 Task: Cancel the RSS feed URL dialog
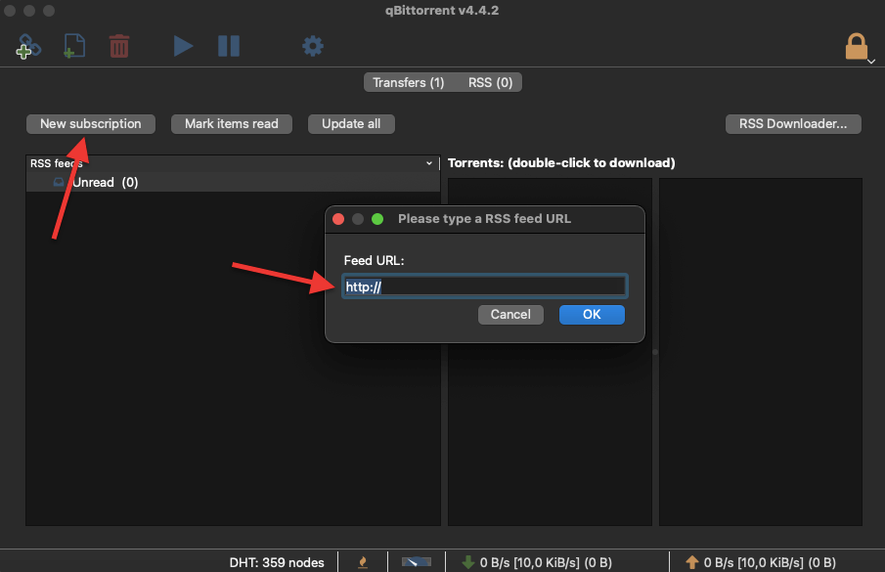pyautogui.click(x=510, y=315)
